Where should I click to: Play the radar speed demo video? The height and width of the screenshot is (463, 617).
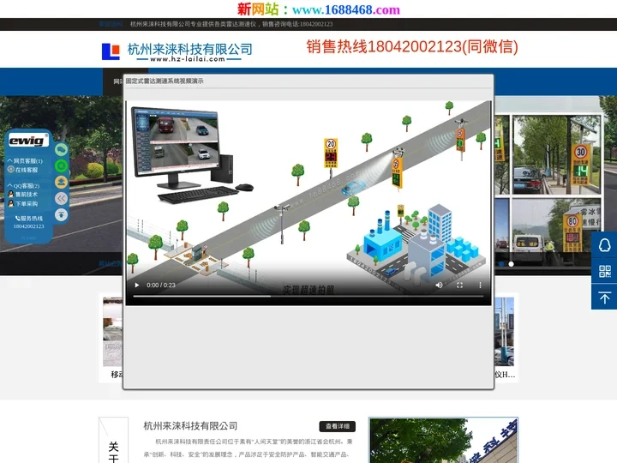137,285
